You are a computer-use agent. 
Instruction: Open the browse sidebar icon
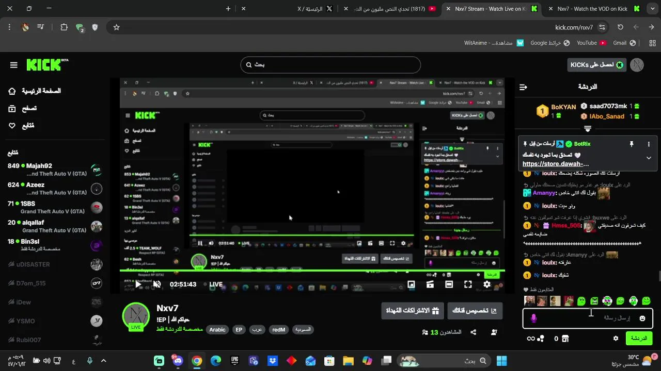(12, 108)
